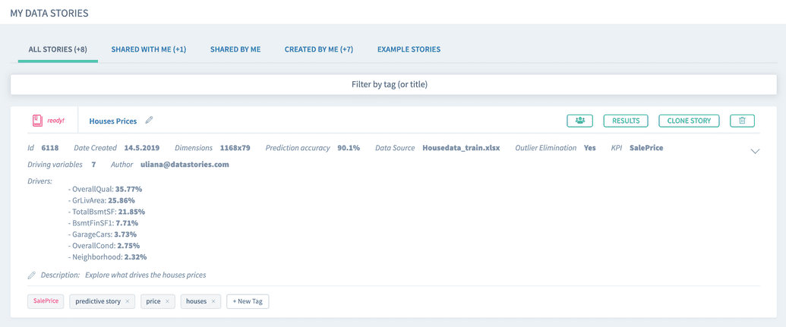Screen dimensions: 786x327
Task: Switch to All Stories tab
Action: [x=58, y=49]
